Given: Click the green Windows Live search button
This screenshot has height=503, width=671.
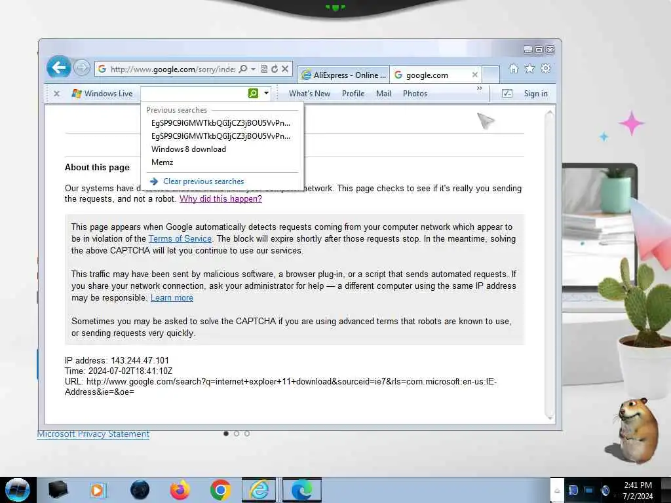Looking at the screenshot, I should (x=254, y=93).
